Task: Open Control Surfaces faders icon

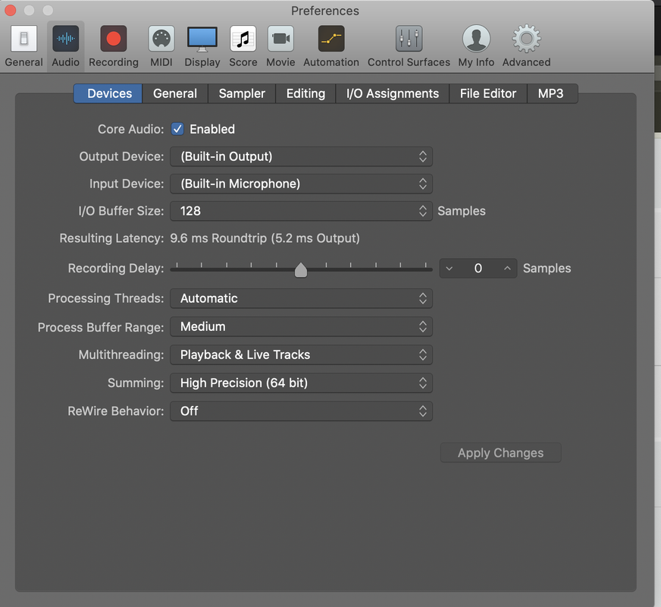Action: (409, 39)
